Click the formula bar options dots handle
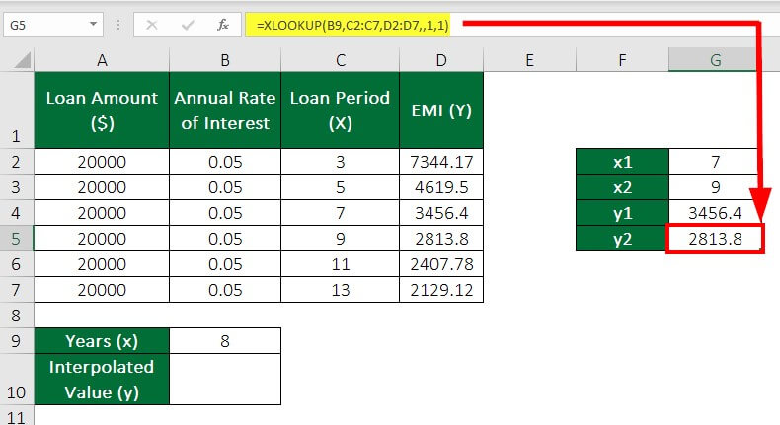 118,25
